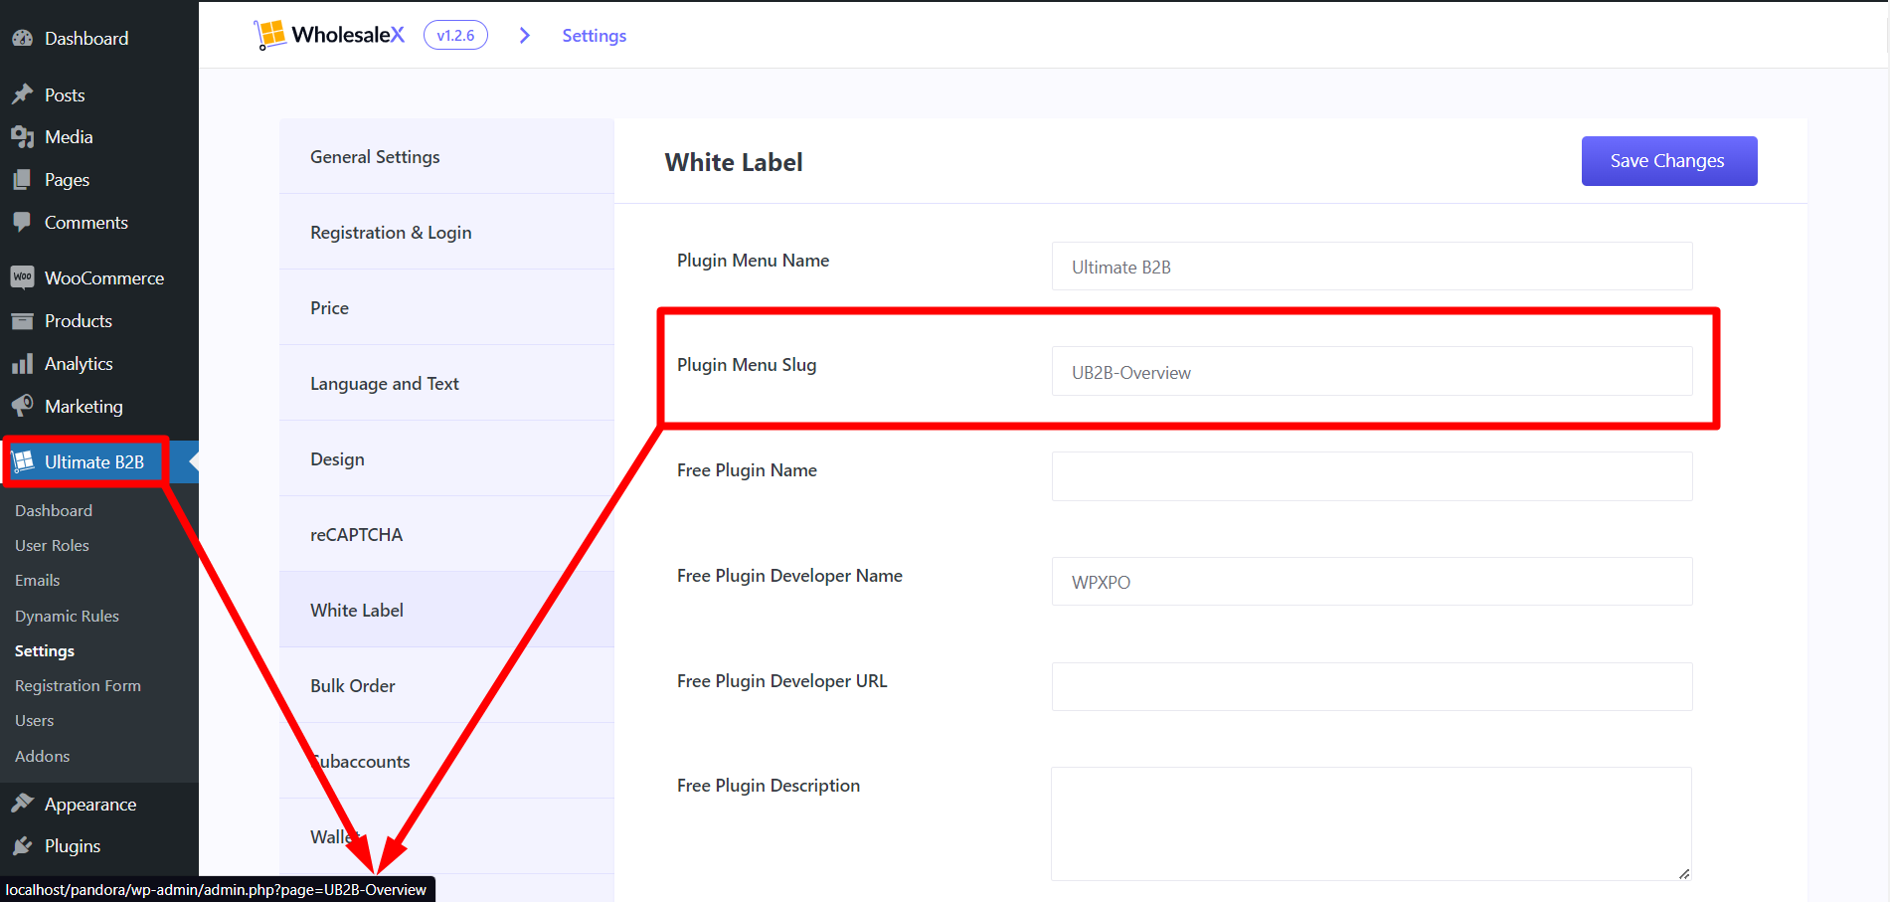The image size is (1890, 902).
Task: Click the Dashboard gauge icon
Action: point(23,39)
